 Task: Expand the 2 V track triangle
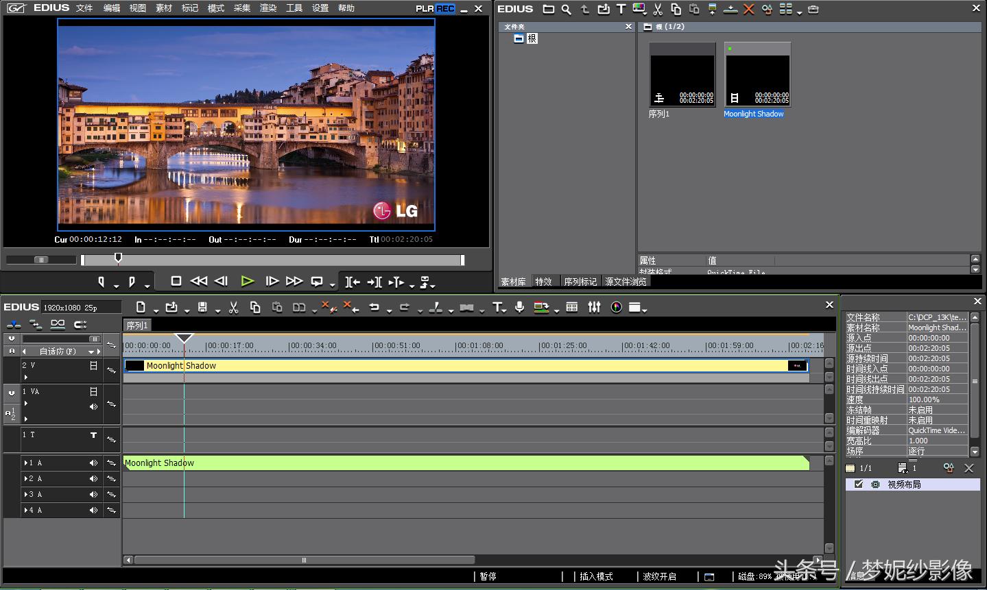click(x=26, y=377)
